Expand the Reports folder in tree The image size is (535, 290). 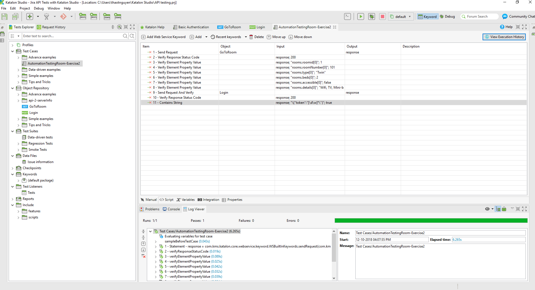13,199
